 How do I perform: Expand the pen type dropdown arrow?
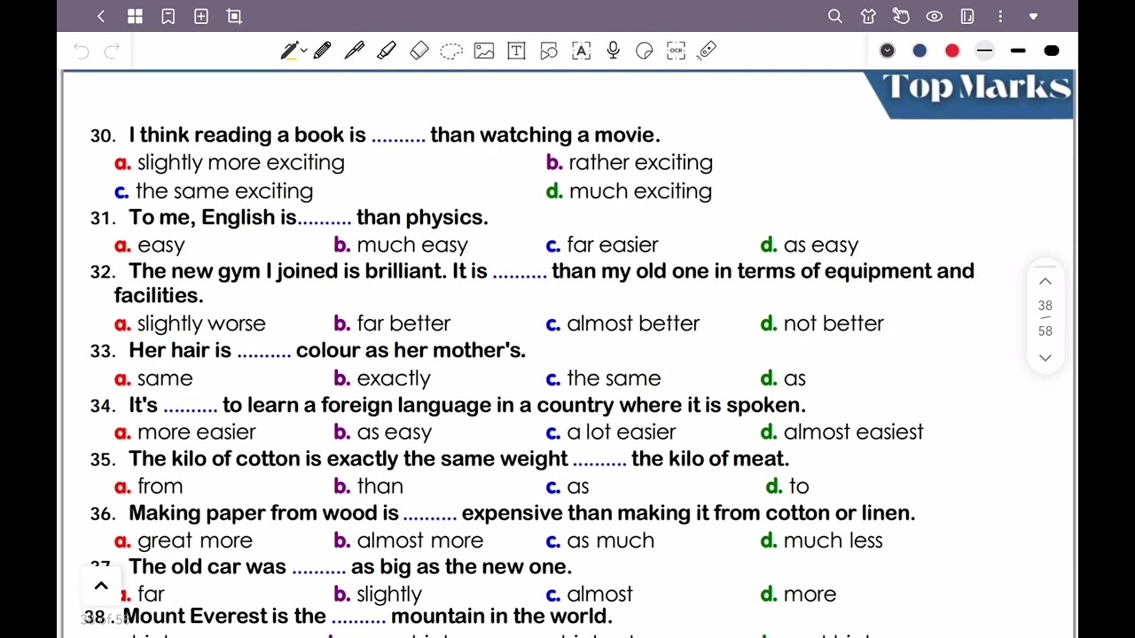point(303,51)
